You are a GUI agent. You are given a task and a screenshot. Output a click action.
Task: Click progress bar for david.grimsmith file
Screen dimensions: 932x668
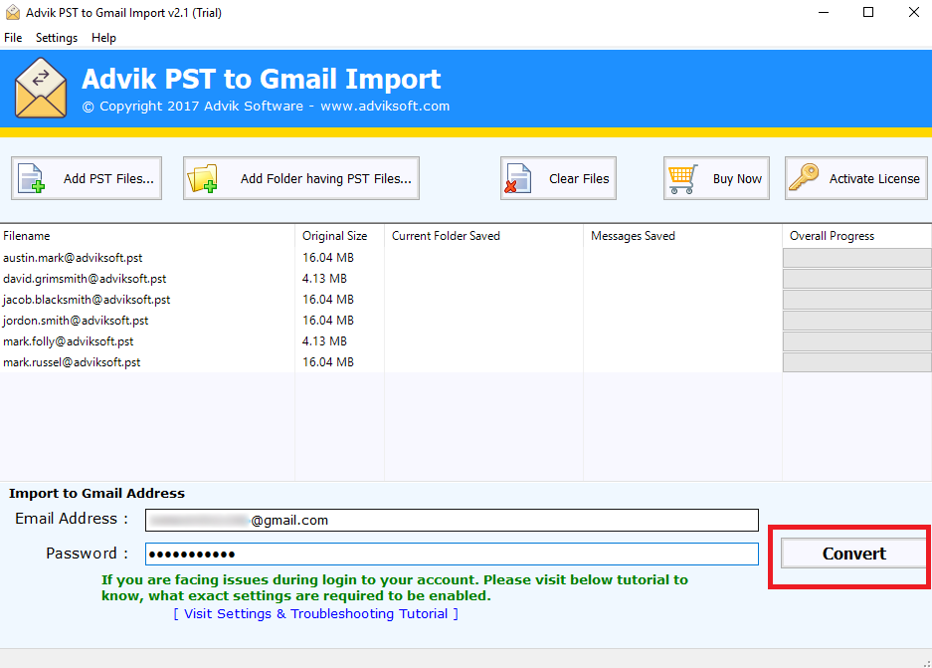pos(857,279)
